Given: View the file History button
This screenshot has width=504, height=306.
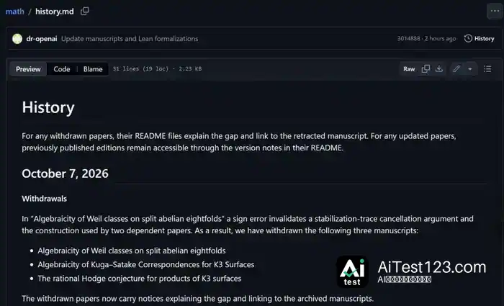Looking at the screenshot, I should 480,39.
